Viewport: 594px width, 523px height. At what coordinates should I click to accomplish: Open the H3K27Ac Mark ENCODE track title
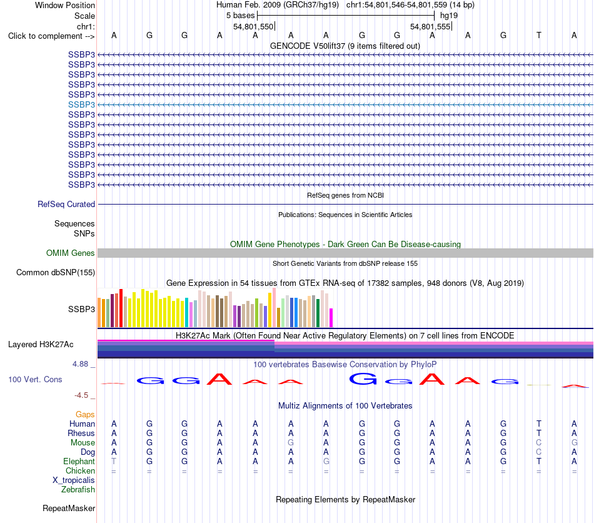click(x=345, y=336)
